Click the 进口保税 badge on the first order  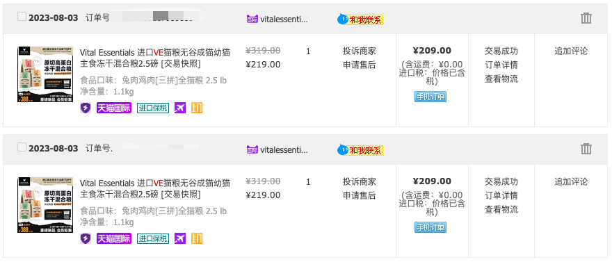coord(153,108)
